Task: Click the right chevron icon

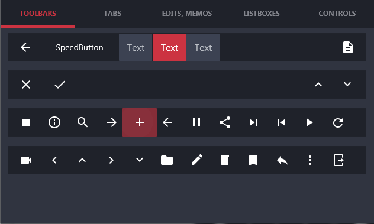Action: (x=111, y=160)
